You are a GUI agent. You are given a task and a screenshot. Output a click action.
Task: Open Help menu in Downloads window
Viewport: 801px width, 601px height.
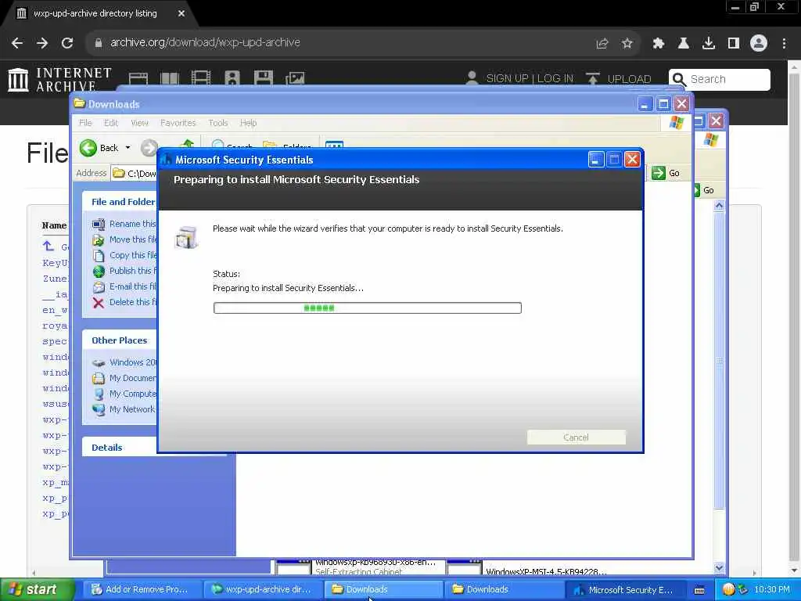pyautogui.click(x=248, y=123)
